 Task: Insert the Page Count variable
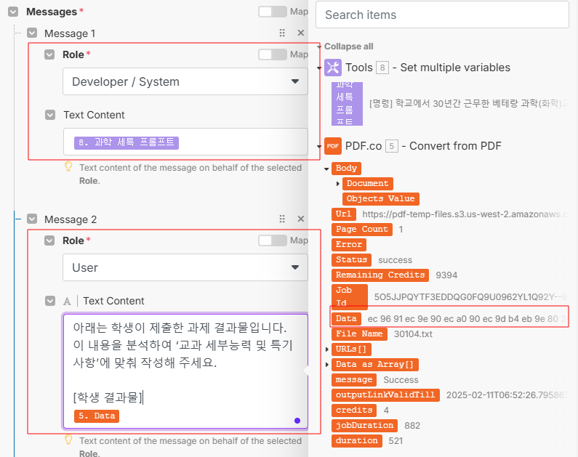coord(362,230)
